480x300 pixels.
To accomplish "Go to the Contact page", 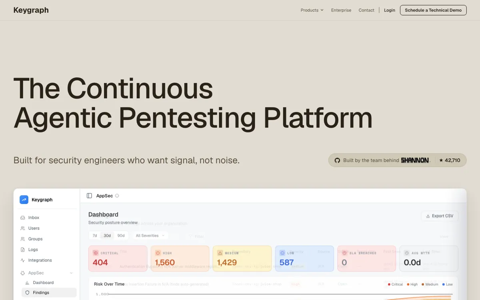I will click(x=366, y=10).
